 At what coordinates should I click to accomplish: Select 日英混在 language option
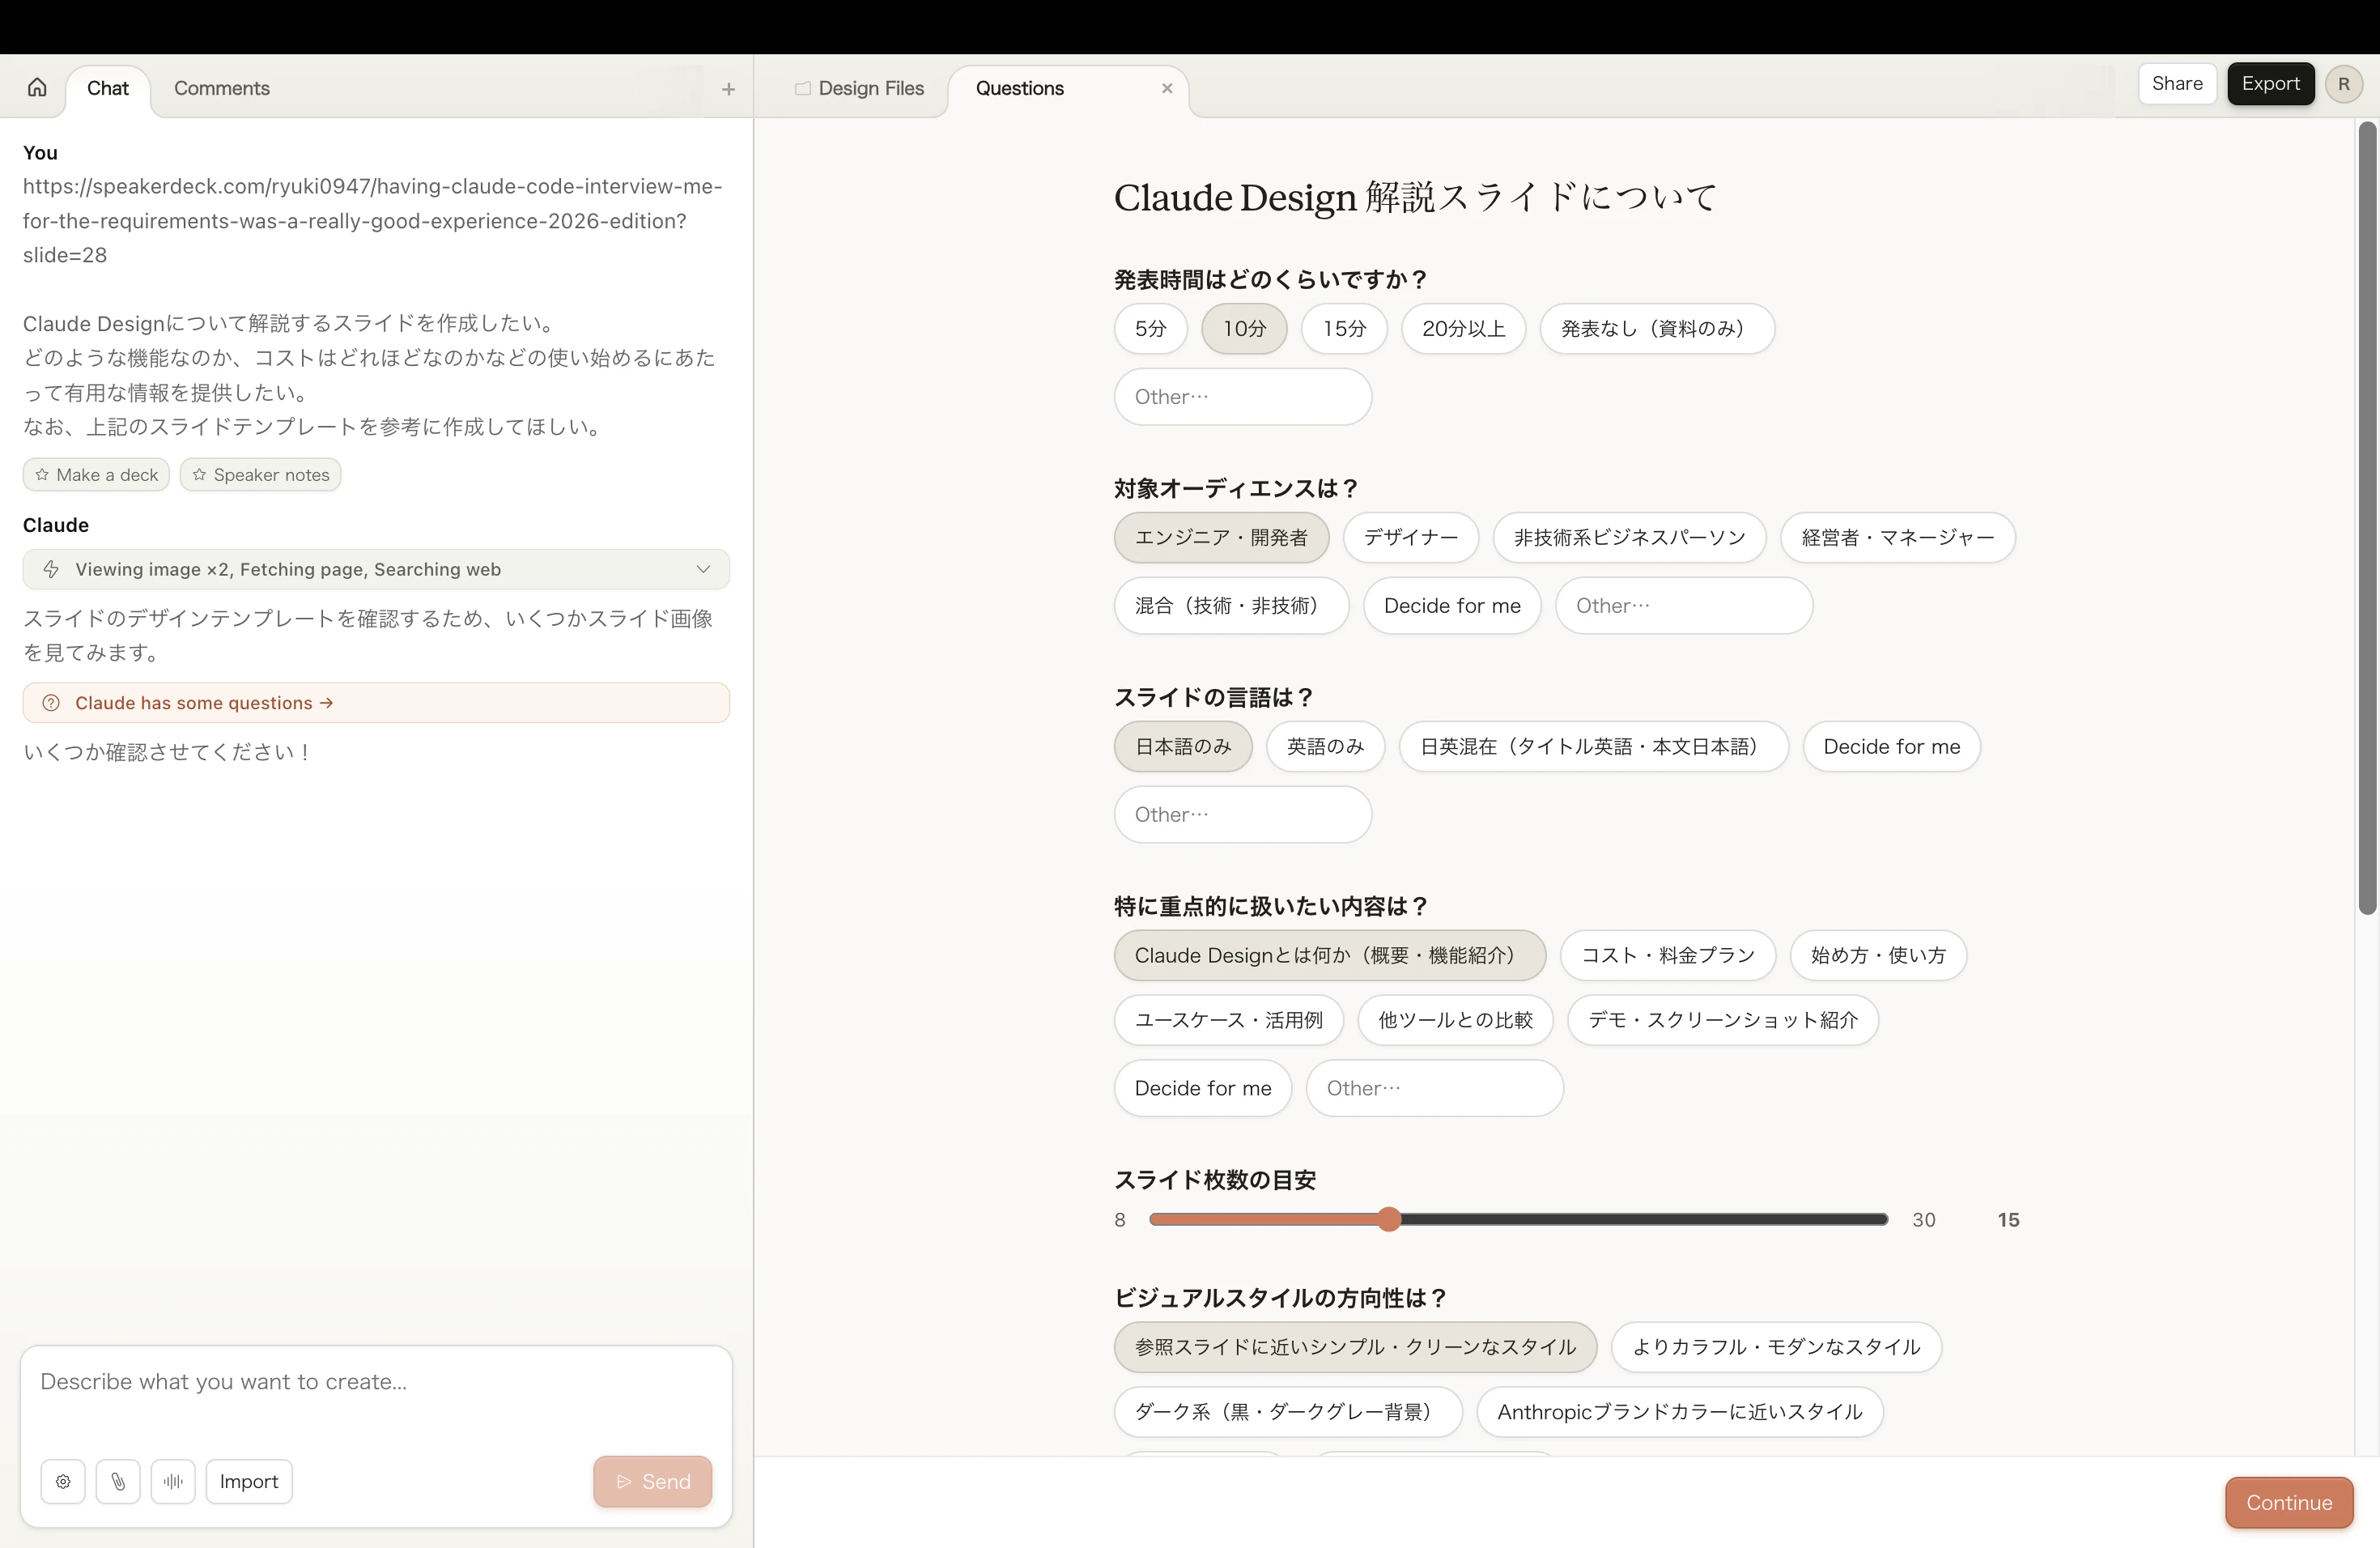point(1593,746)
